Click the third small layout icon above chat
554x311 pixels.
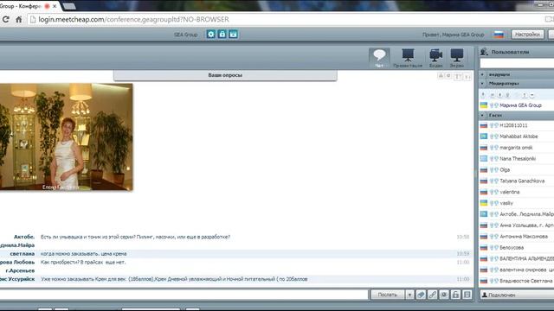tap(458, 76)
